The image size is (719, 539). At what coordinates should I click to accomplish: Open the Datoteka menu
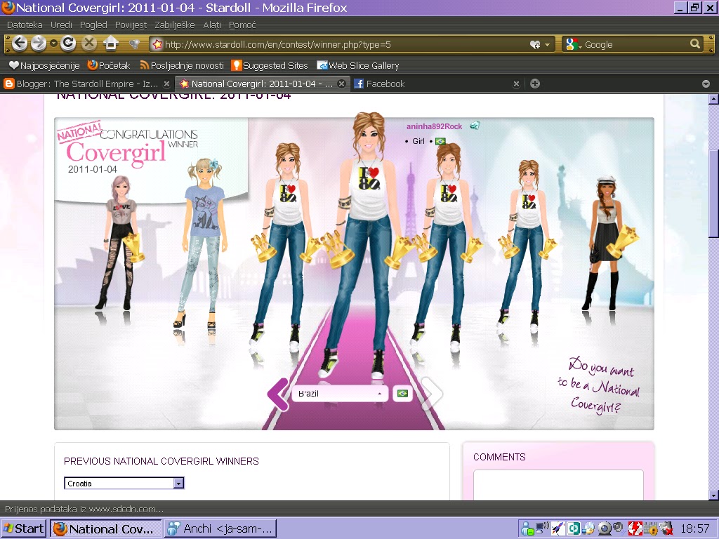(x=25, y=25)
